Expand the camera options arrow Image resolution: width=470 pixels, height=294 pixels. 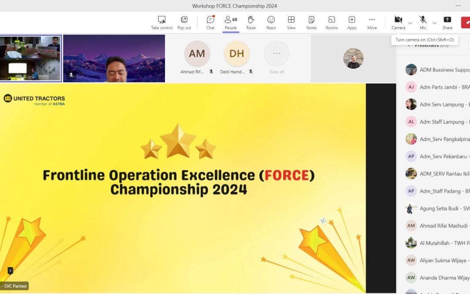tap(410, 23)
